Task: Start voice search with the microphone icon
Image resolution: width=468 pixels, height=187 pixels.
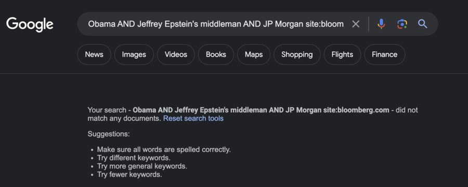Action: tap(381, 24)
